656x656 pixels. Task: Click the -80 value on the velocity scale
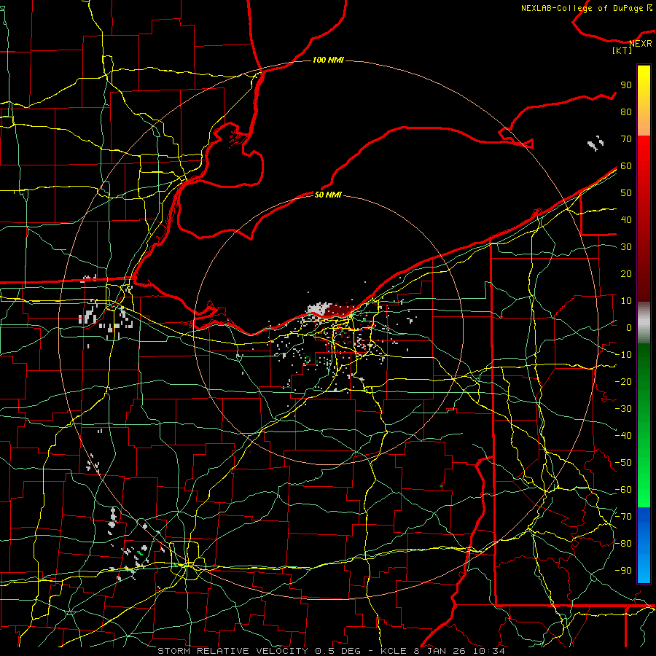click(x=623, y=544)
